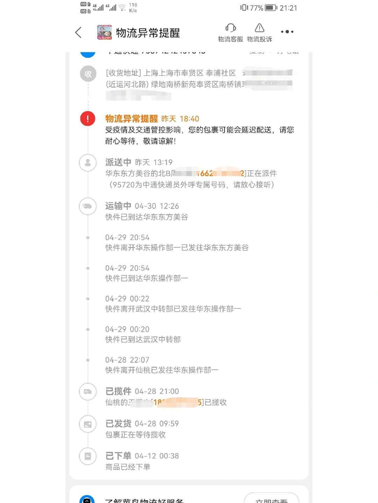The width and height of the screenshot is (378, 503).
Task: Tap the 物流异常提醒 header title
Action: tap(148, 33)
